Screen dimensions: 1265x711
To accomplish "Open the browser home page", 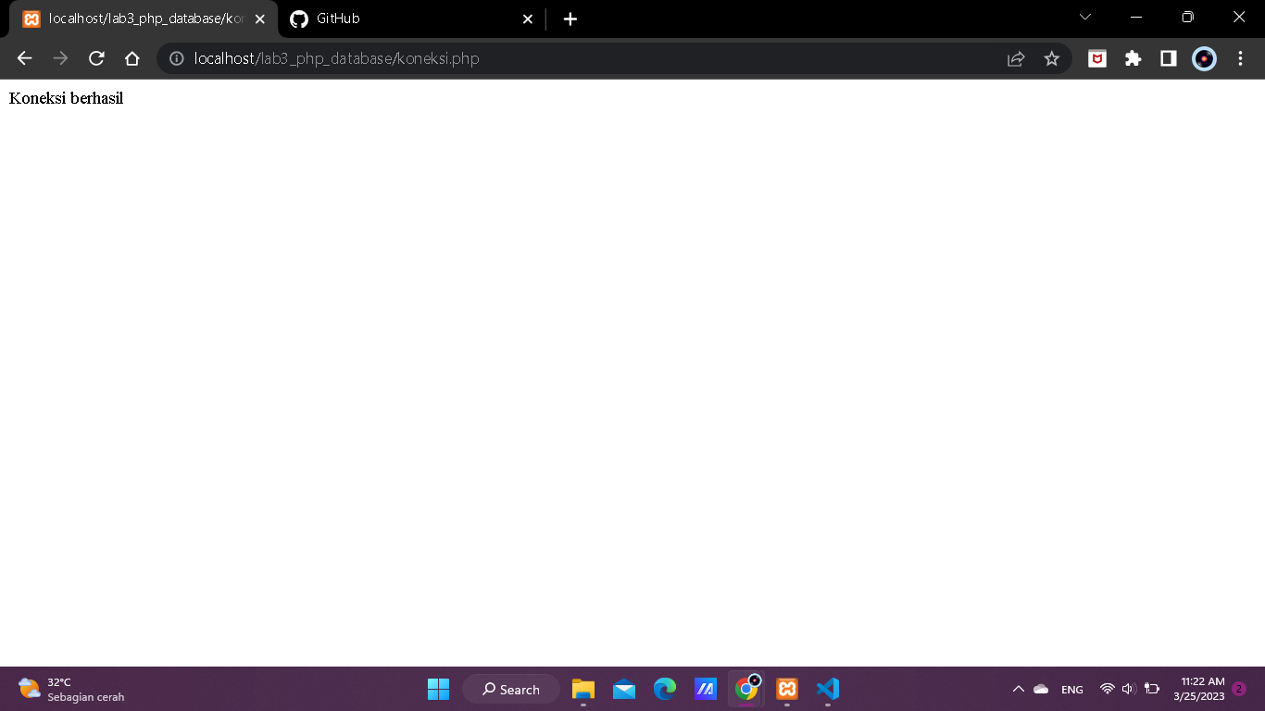I will pos(132,57).
